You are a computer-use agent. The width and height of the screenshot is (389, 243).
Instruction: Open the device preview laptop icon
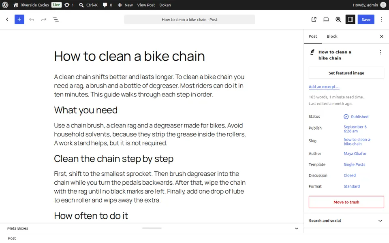[x=326, y=19]
